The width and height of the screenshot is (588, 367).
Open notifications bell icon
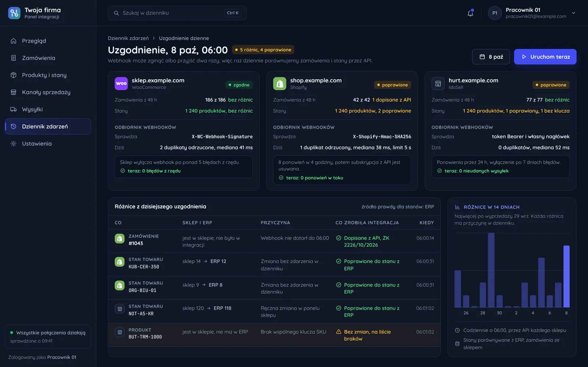[470, 13]
